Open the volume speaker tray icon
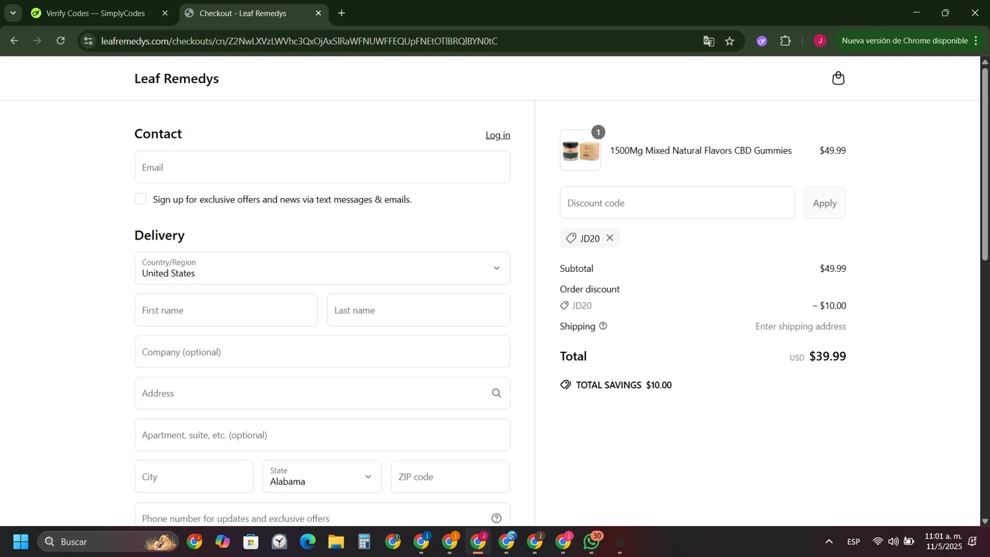 click(x=893, y=542)
